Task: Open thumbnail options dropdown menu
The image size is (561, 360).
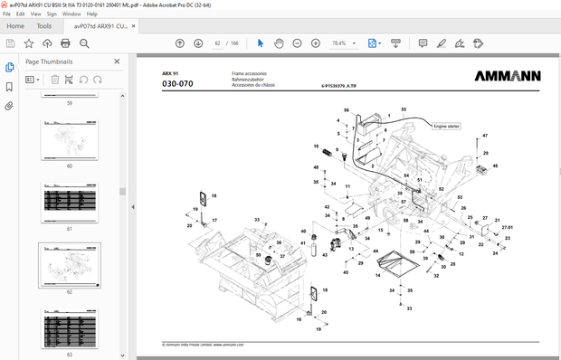Action: tap(33, 80)
